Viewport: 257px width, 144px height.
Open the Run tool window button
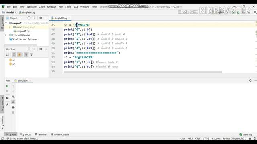(11, 134)
